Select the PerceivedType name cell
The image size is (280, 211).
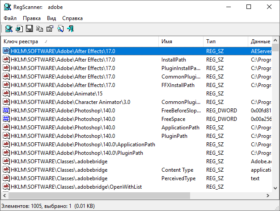tap(178, 178)
